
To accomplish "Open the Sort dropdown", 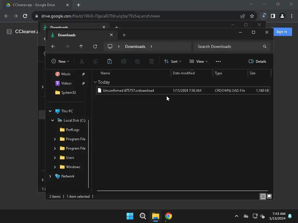I will (173, 62).
